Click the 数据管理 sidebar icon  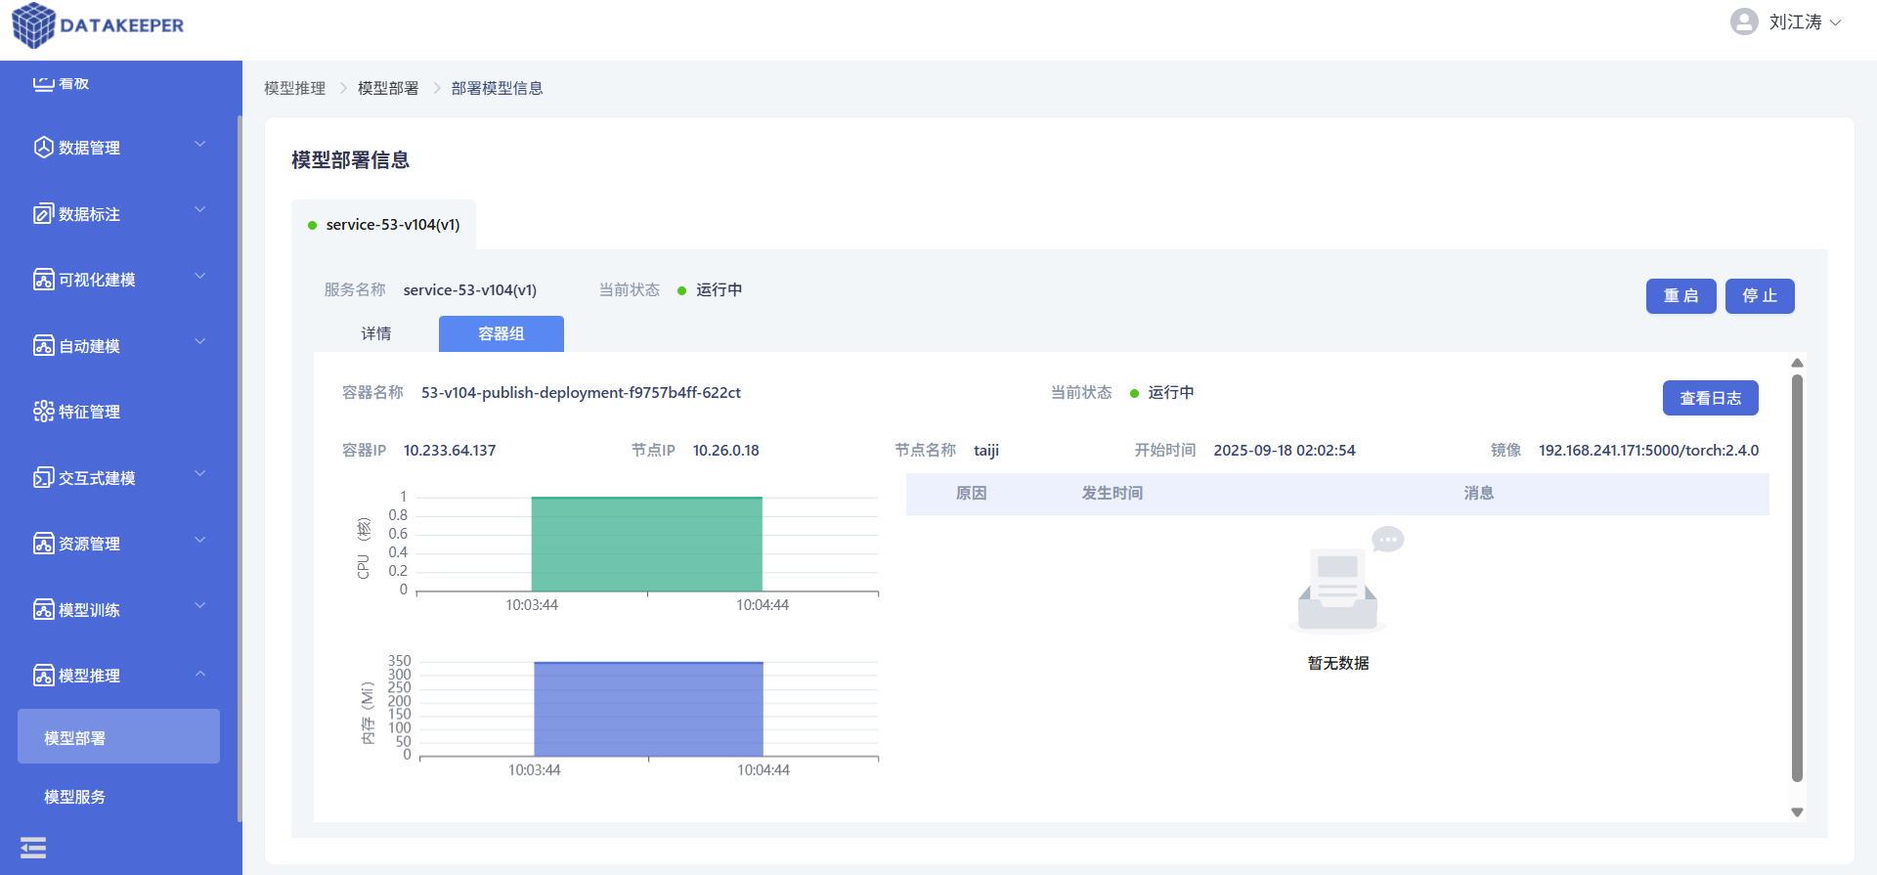43,148
